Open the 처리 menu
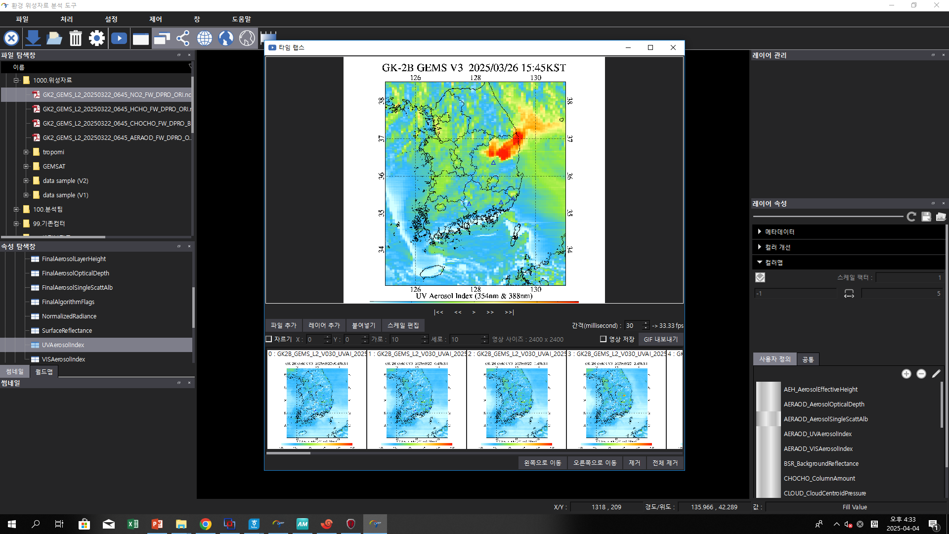Image resolution: width=949 pixels, height=534 pixels. coord(66,19)
